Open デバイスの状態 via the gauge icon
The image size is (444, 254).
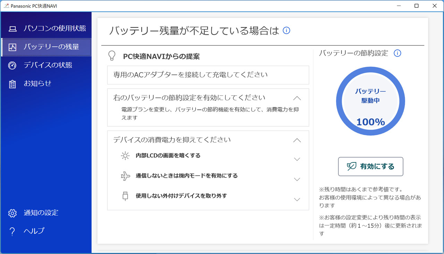click(x=13, y=65)
